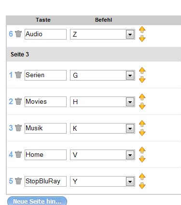Move Serien row down with arrow

tap(142, 80)
